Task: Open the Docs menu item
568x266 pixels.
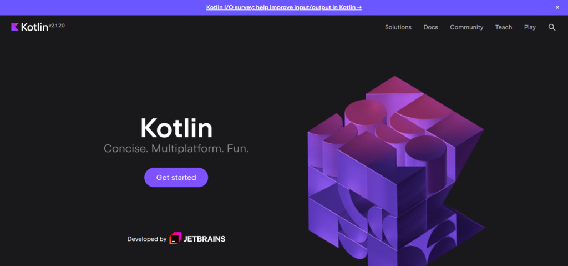Action: (430, 27)
